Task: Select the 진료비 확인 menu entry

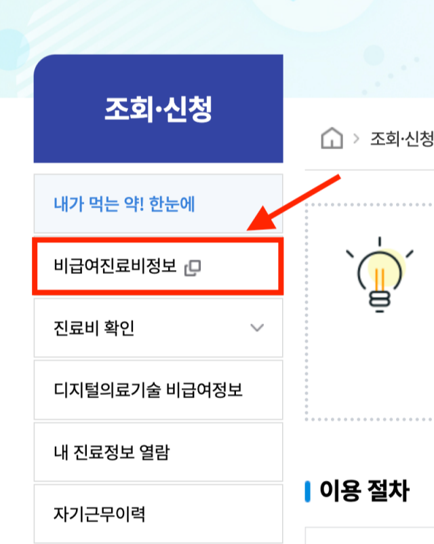Action: (158, 328)
